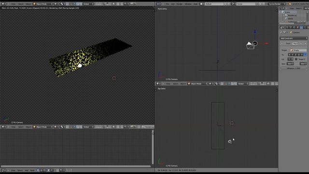Click the scene browse icon beside Scene field

coord(234,4)
